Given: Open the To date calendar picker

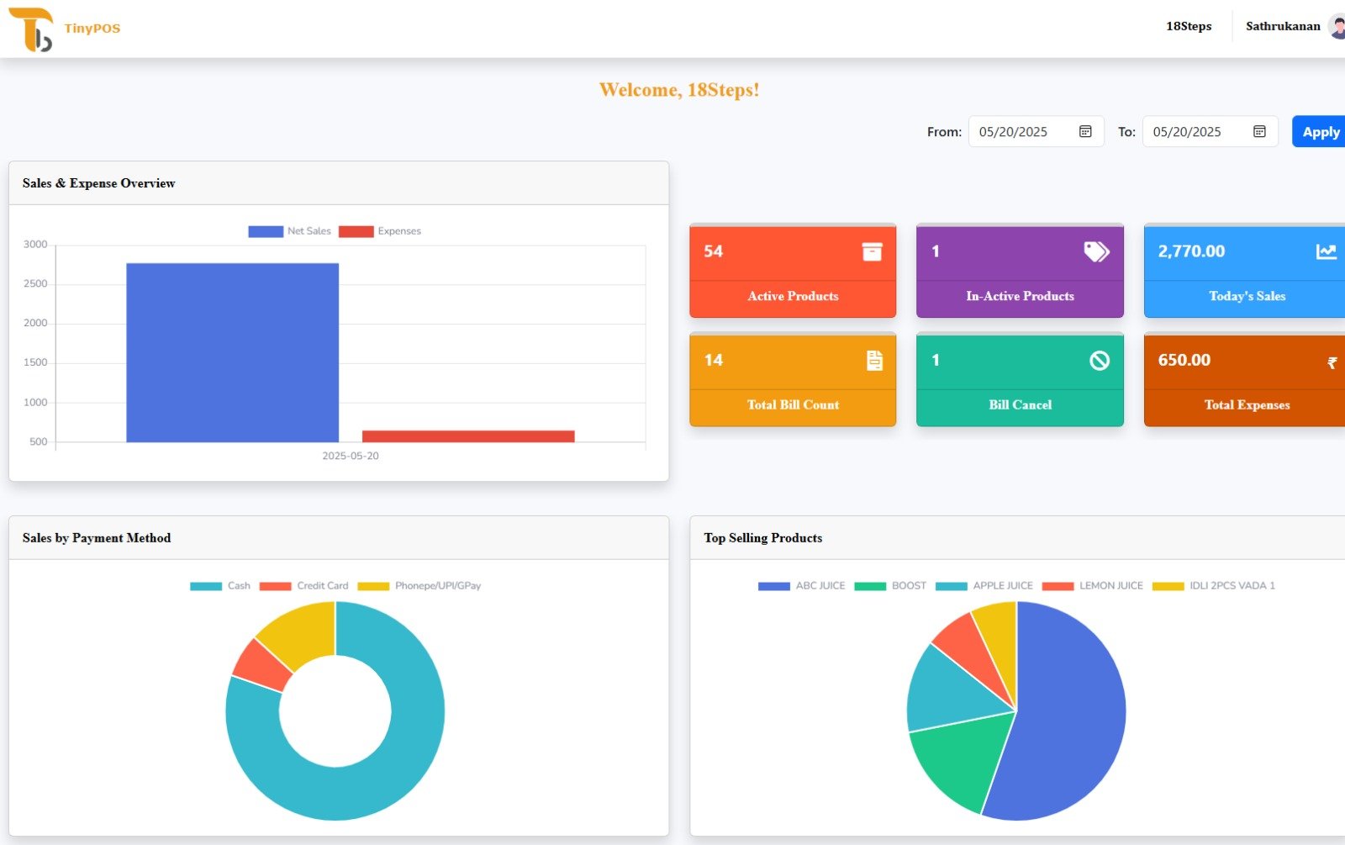Looking at the screenshot, I should pos(1259,132).
